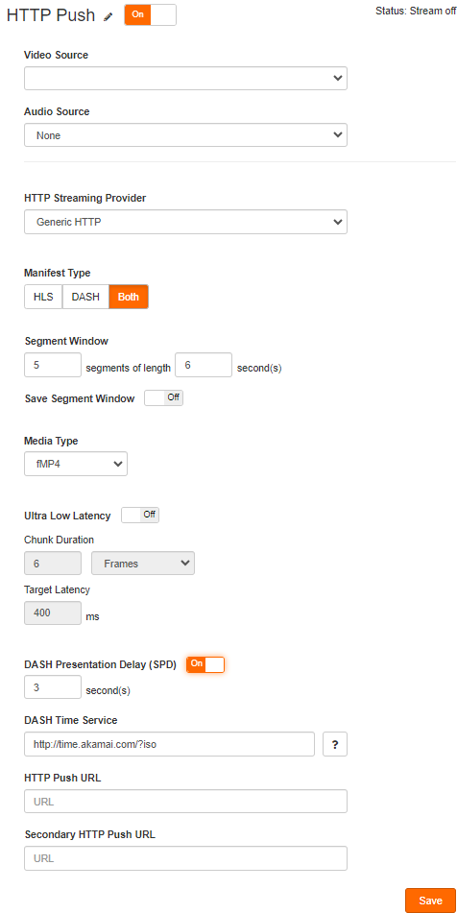
Task: Click the Save button
Action: point(431,901)
